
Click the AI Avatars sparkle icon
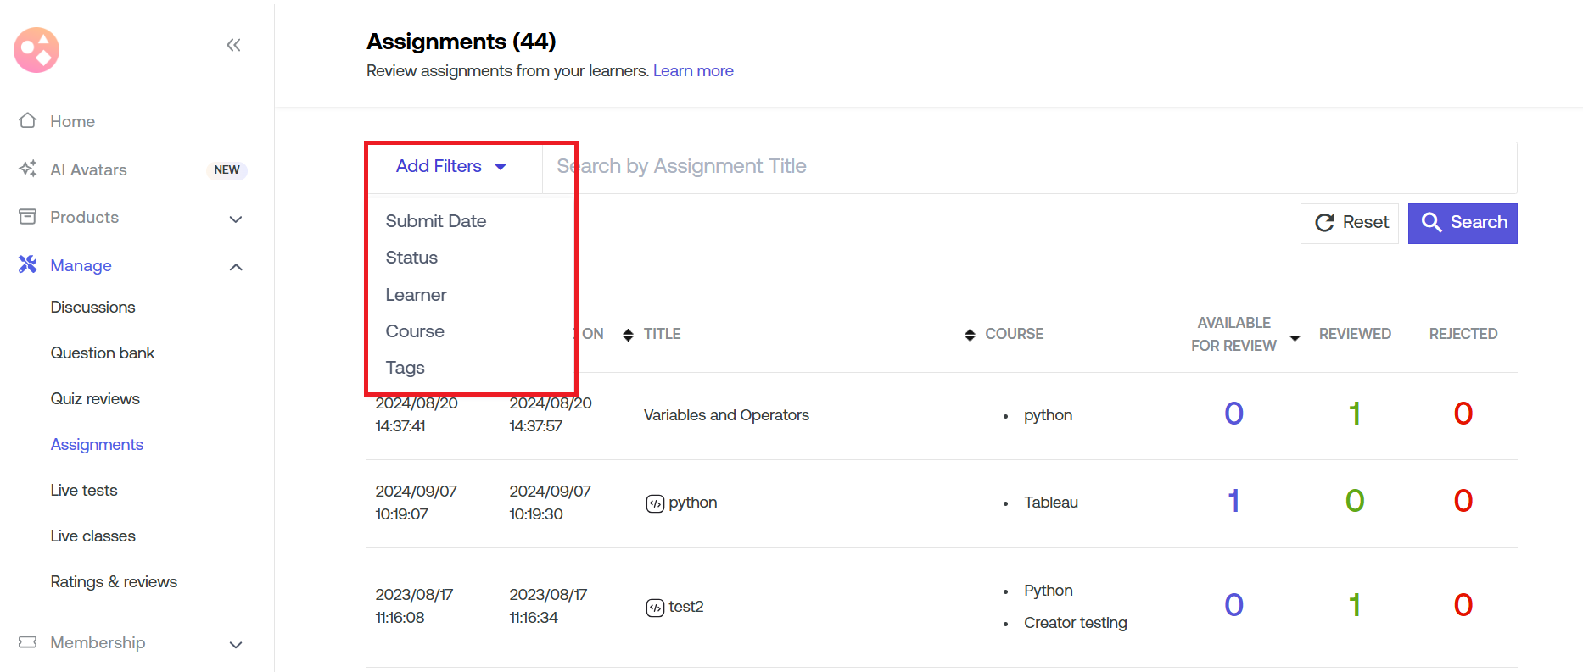pyautogui.click(x=28, y=169)
